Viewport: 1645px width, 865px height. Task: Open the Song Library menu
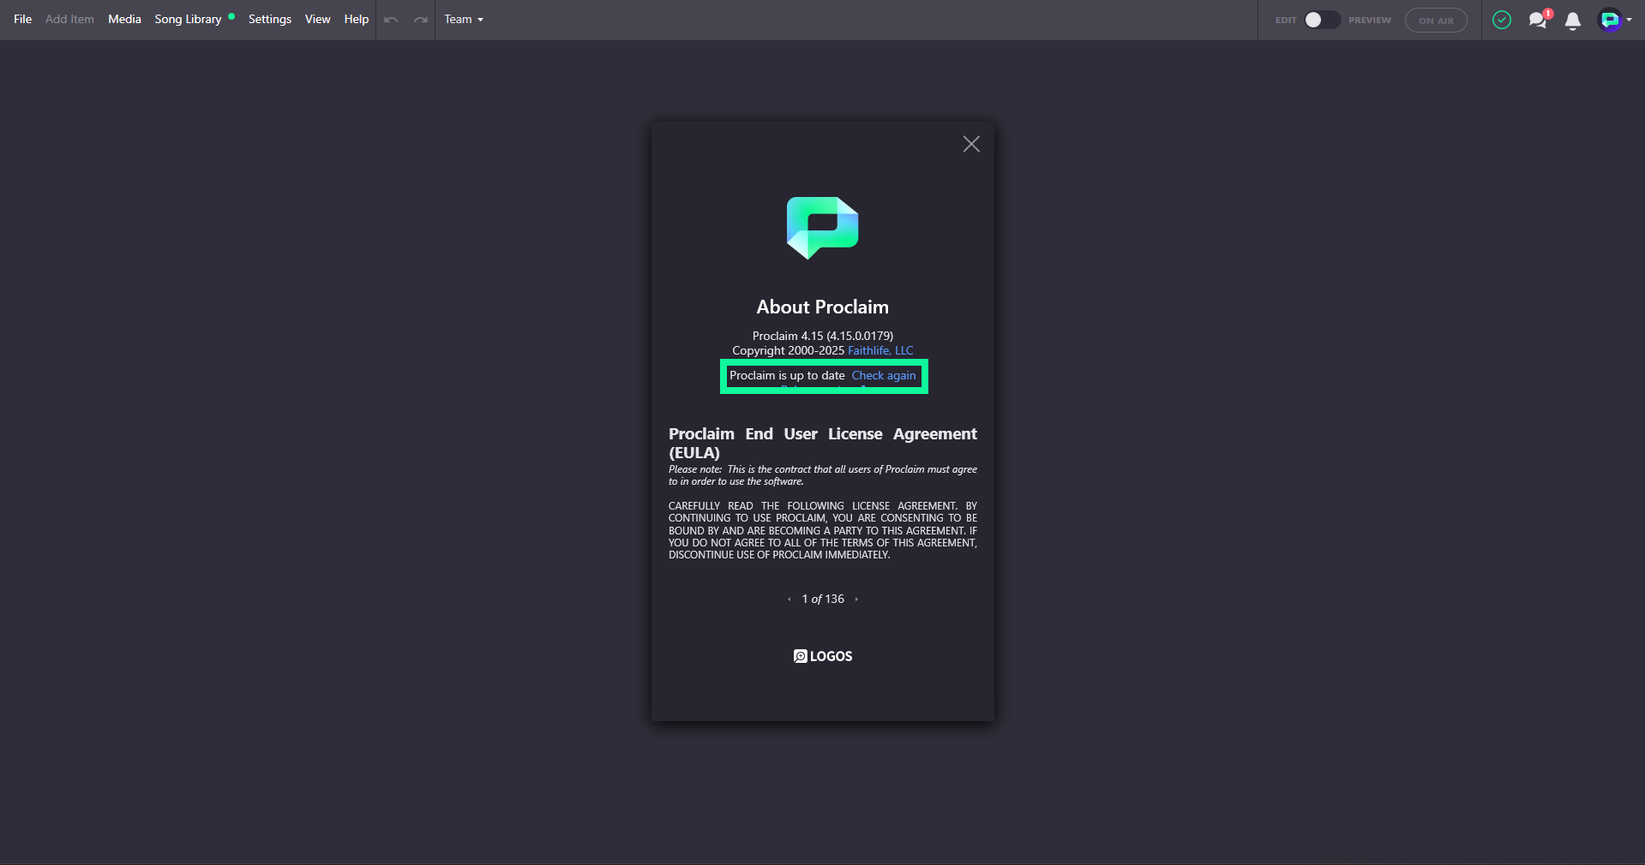188,19
